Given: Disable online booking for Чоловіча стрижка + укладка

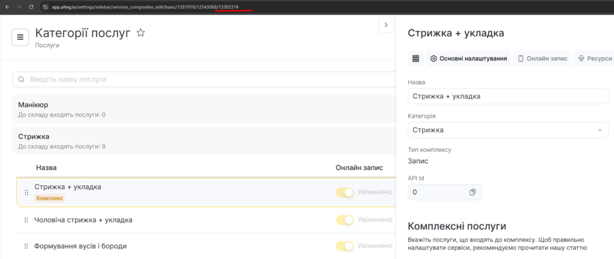Looking at the screenshot, I should coord(344,220).
